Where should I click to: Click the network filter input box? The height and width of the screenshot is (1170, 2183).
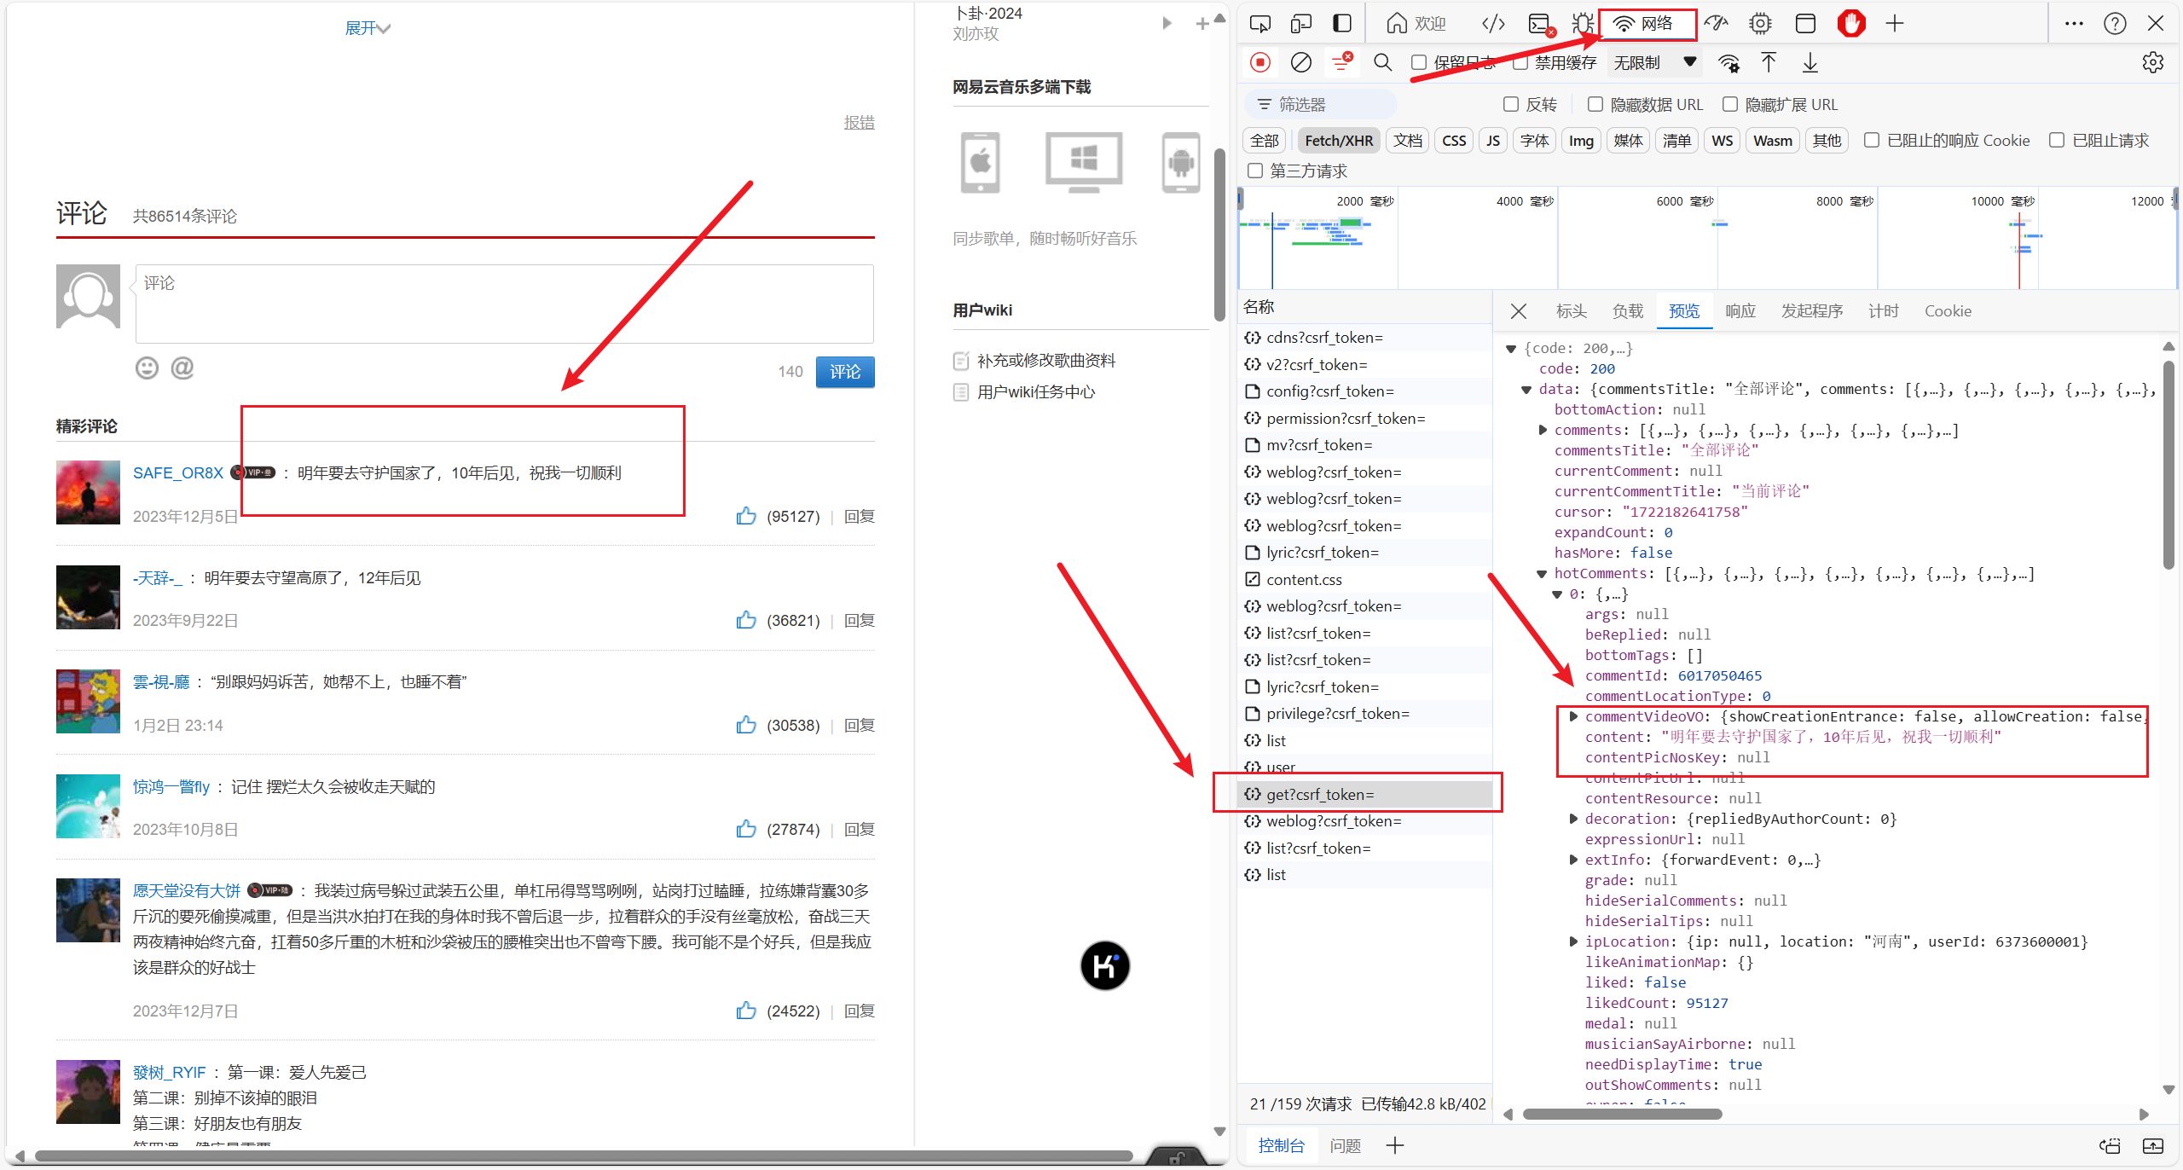(1320, 104)
